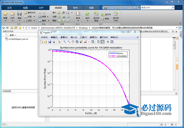Select the Pan hand tool in Figure toolbar

pyautogui.click(x=73, y=42)
